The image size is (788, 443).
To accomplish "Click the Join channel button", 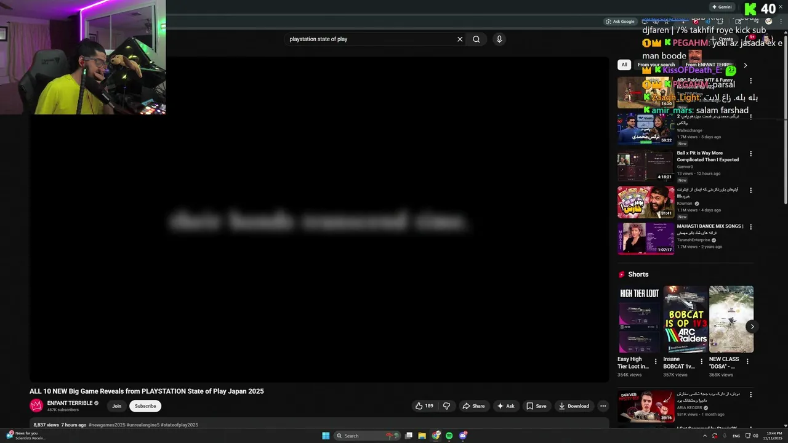I will (x=116, y=406).
